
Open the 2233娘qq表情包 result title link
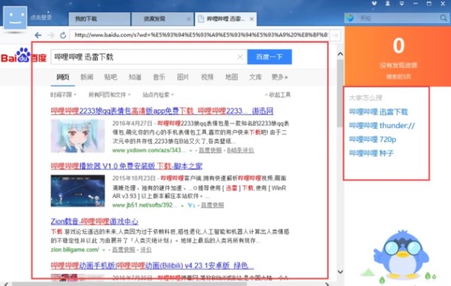162,111
